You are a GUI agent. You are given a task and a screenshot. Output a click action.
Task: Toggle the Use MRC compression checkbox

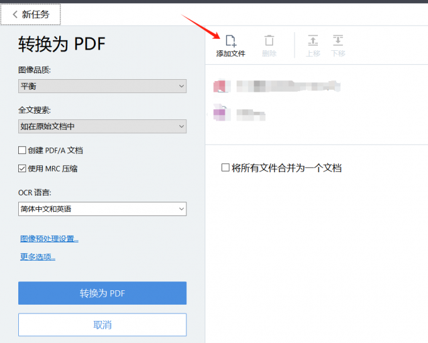[22, 168]
